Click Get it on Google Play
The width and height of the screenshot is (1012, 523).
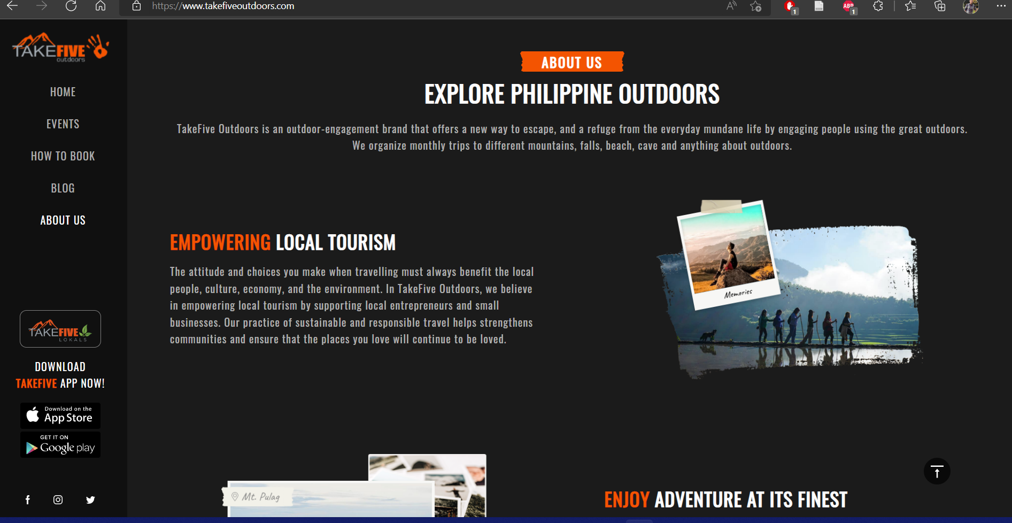[60, 444]
